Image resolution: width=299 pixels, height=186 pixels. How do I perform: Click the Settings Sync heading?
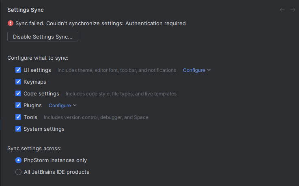click(26, 10)
